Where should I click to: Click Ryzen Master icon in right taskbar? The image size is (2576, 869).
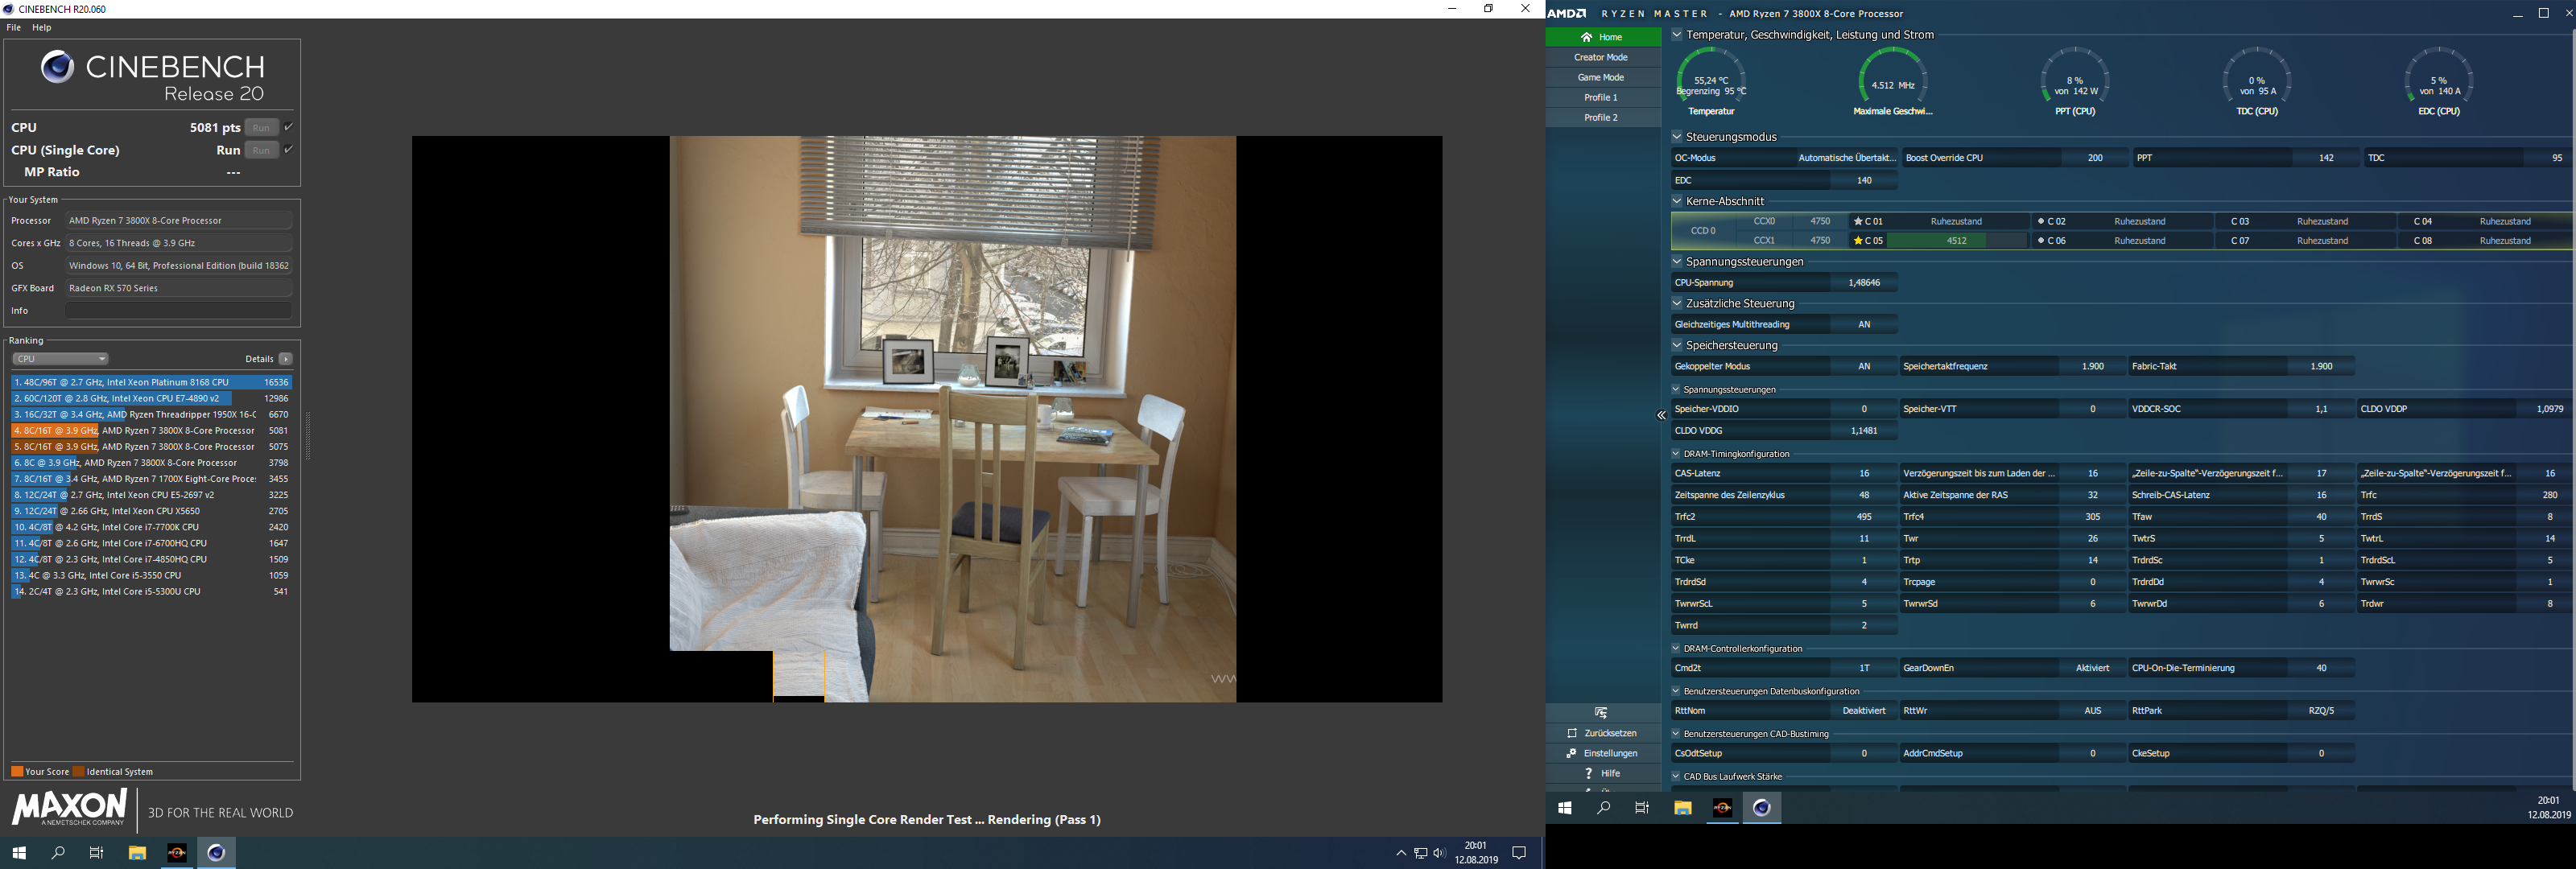click(x=1722, y=808)
